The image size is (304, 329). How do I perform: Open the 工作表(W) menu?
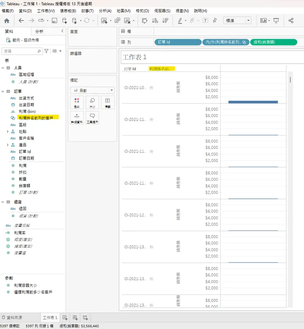coord(46,11)
